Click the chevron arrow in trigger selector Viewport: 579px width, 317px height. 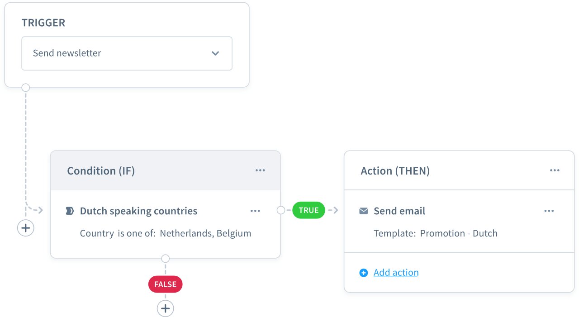215,53
